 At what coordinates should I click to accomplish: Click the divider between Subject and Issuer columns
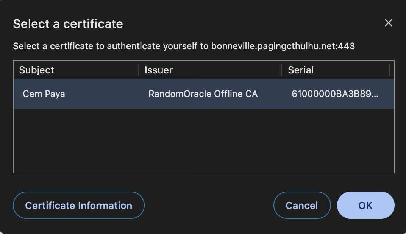pos(139,70)
